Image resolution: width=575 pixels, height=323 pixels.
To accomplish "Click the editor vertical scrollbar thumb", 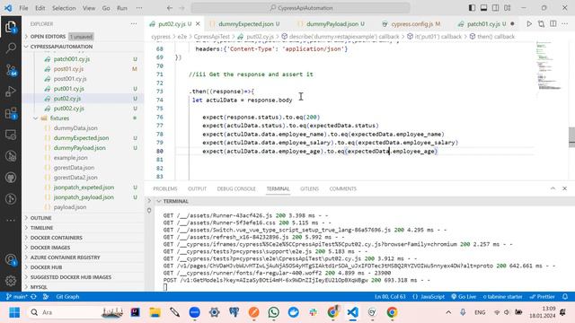I will tap(571, 137).
